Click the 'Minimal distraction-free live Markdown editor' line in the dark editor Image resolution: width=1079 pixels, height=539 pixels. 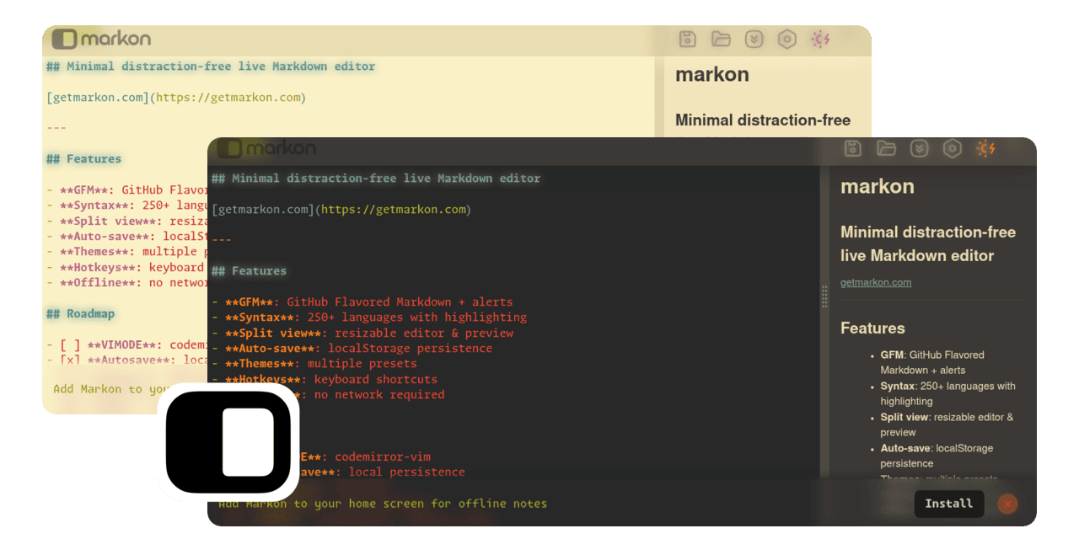376,179
